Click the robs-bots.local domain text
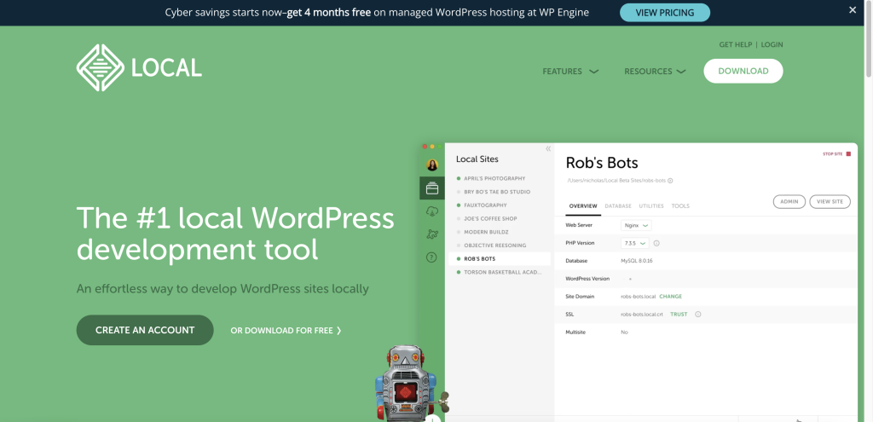Image resolution: width=873 pixels, height=422 pixels. (638, 297)
